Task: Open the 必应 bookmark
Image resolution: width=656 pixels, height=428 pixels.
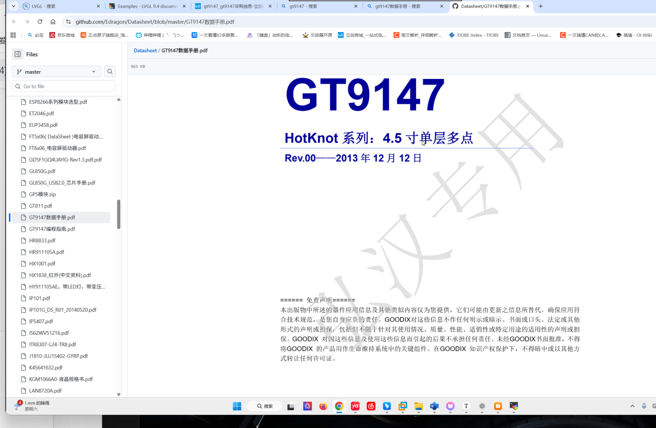Action: pos(36,35)
